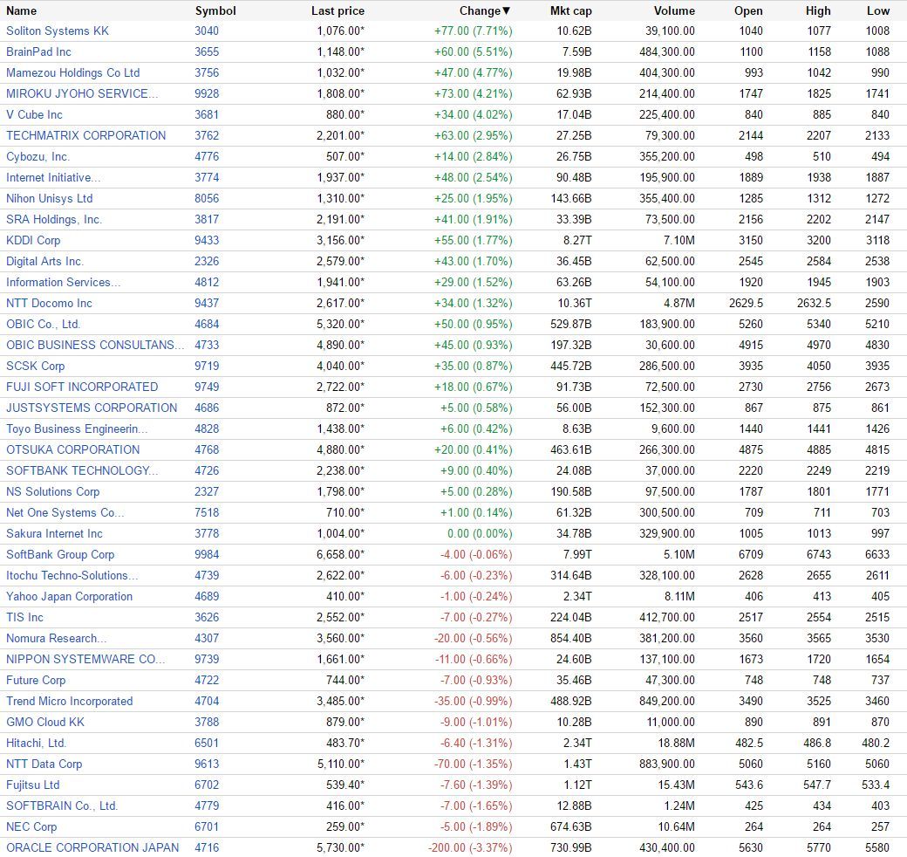Open NEC Corp link
The image size is (907, 857).
31,827
